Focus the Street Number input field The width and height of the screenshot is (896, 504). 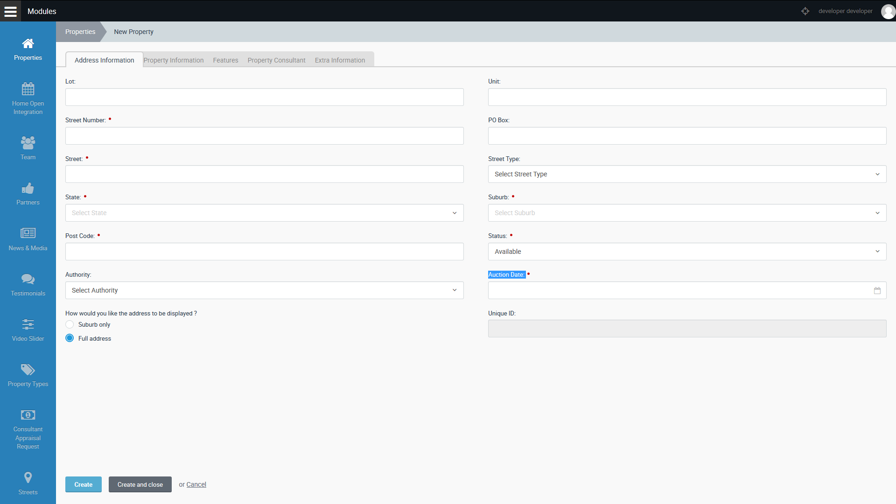coord(264,136)
